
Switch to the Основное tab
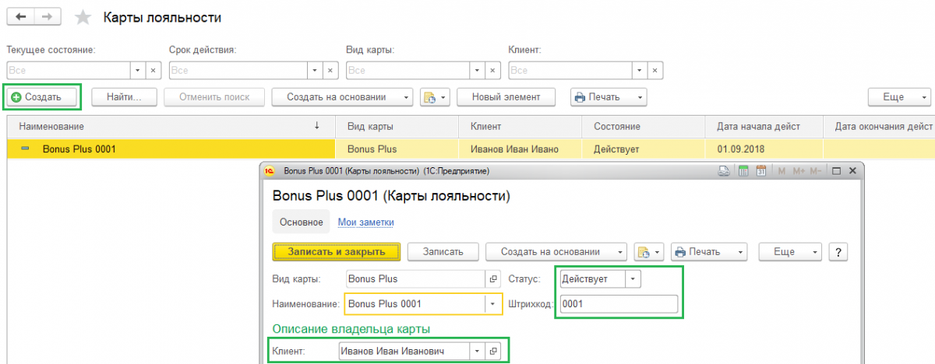point(301,222)
